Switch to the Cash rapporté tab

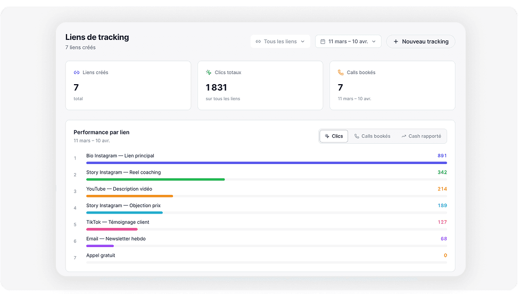tap(421, 136)
